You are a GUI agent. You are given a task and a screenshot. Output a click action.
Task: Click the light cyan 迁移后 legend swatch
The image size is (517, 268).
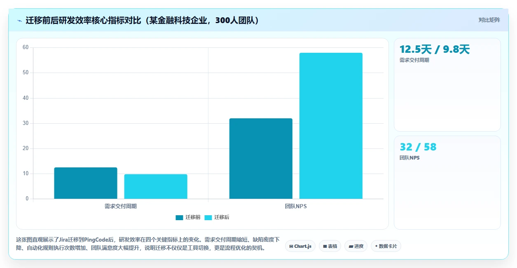click(208, 218)
